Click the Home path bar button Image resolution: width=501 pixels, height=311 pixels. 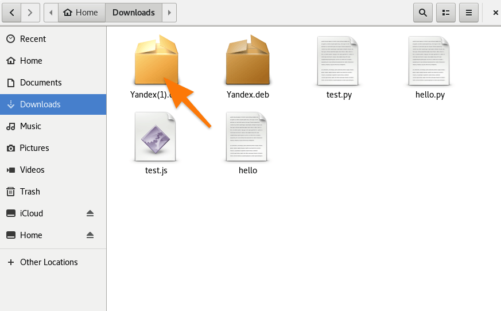(x=81, y=12)
